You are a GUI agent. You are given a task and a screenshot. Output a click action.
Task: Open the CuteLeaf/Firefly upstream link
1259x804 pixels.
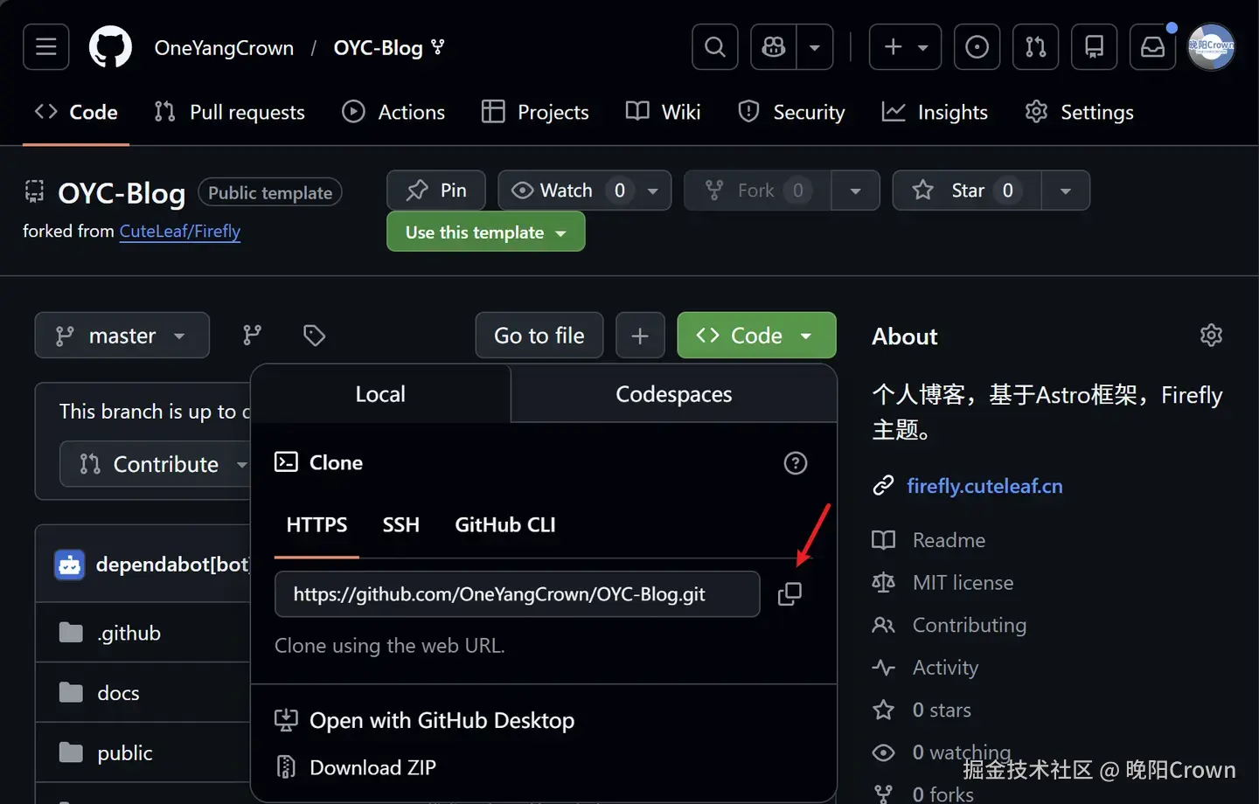pyautogui.click(x=180, y=232)
